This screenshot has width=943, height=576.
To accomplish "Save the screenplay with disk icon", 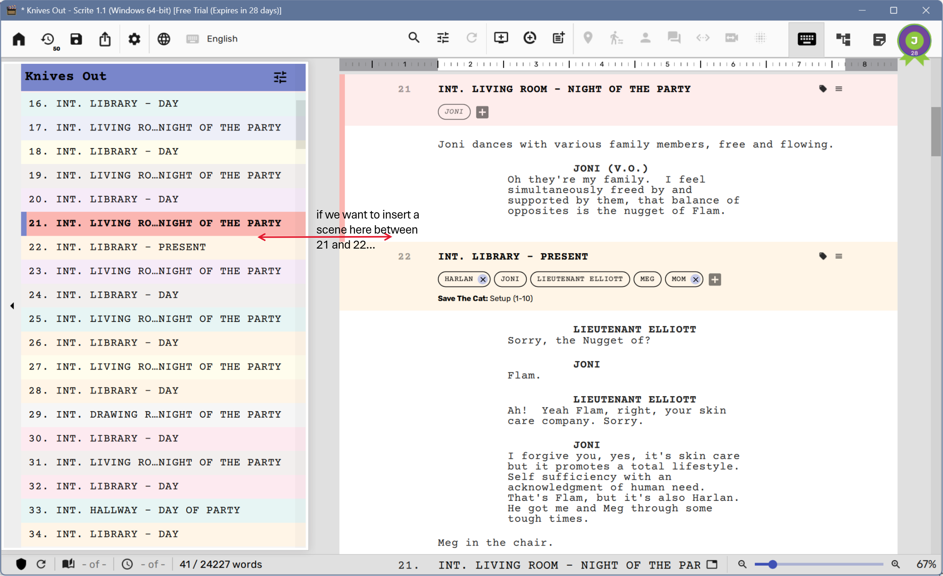I will pos(76,39).
